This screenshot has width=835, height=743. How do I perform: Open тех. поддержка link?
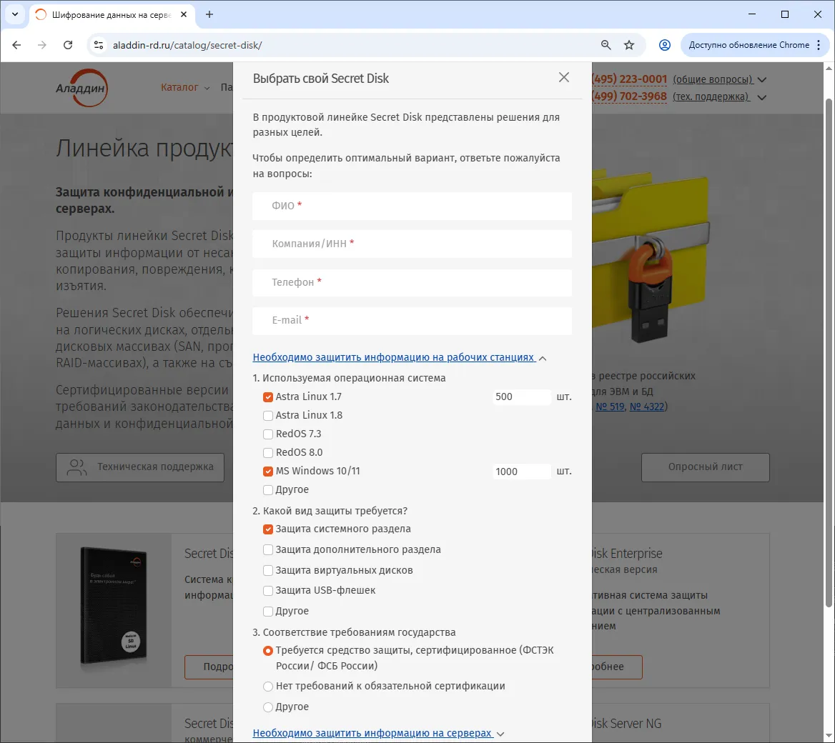pyautogui.click(x=711, y=97)
